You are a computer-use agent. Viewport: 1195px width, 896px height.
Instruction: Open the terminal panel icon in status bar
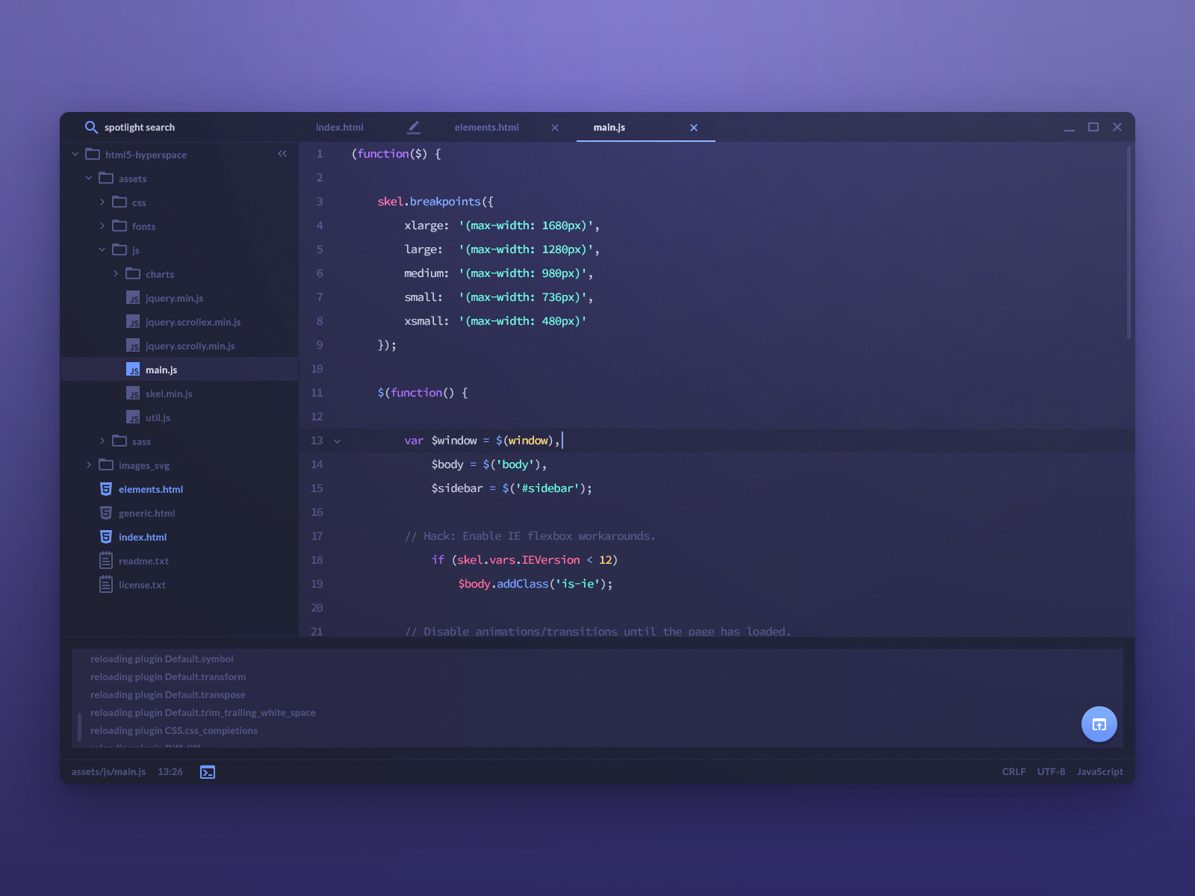(208, 771)
